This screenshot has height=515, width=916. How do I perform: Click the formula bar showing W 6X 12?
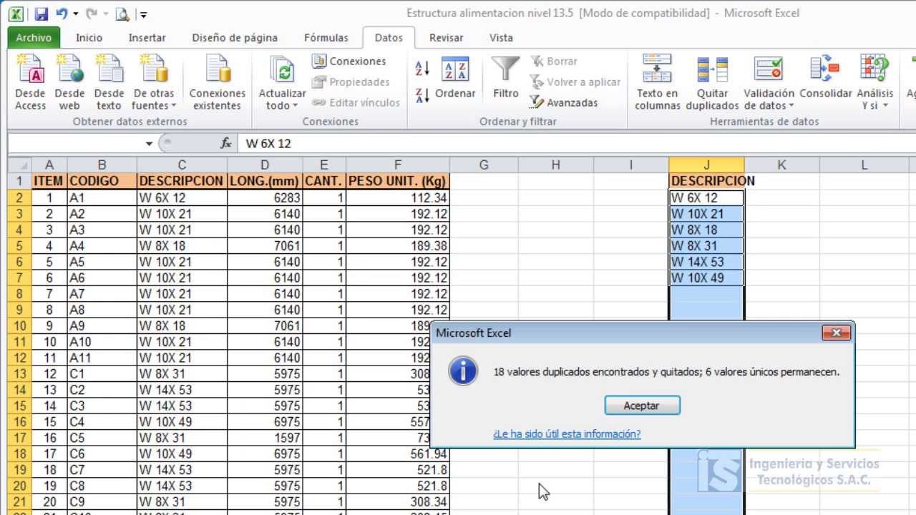(576, 144)
